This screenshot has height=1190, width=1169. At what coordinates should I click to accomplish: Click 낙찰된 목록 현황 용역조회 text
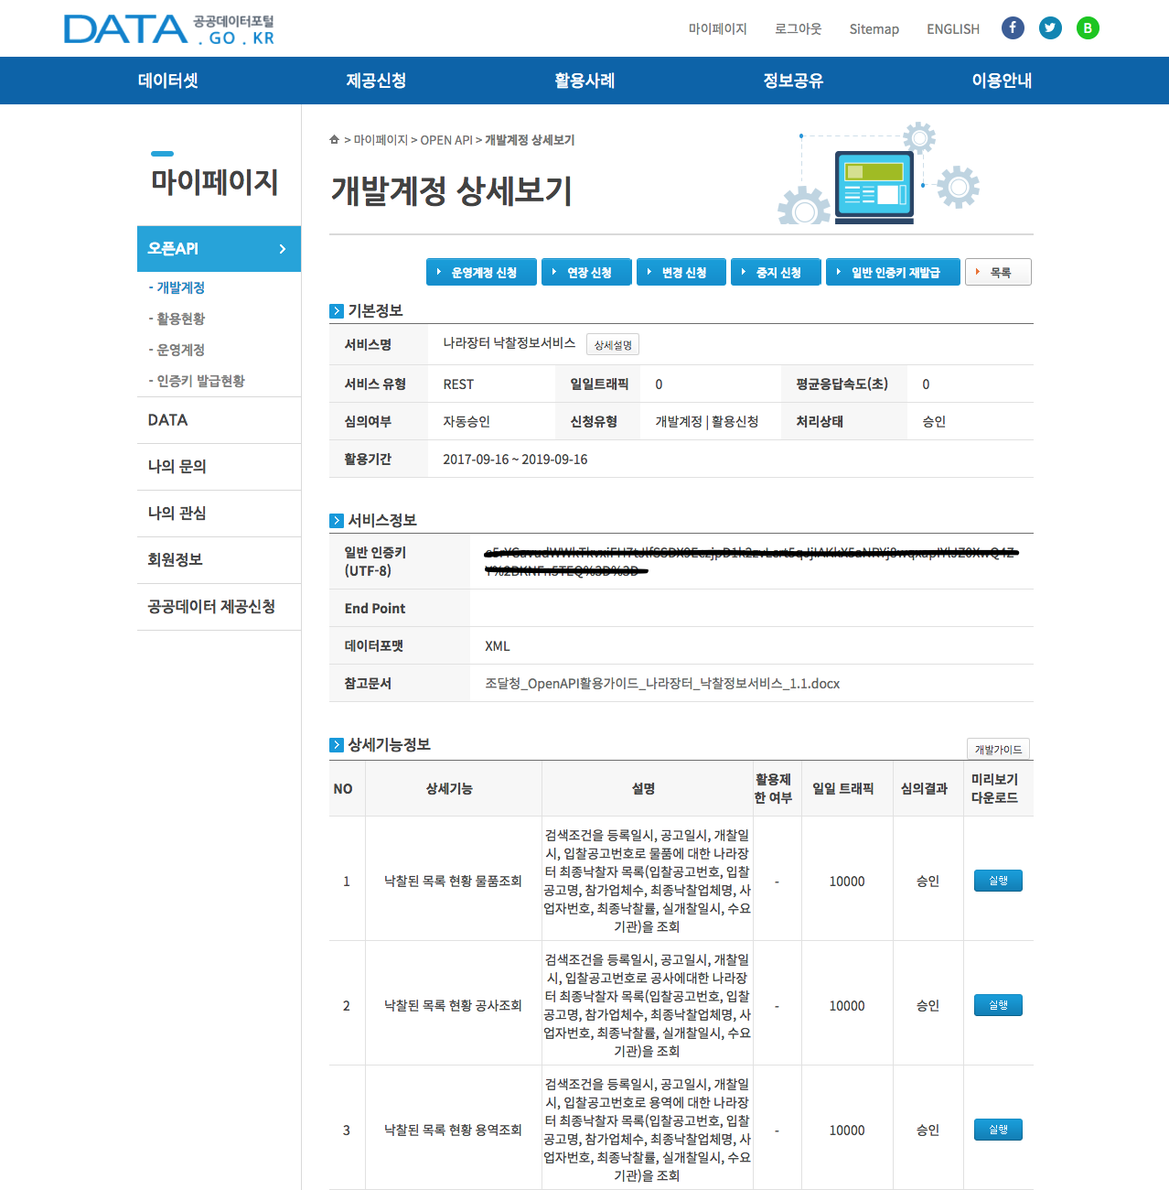[x=453, y=1130]
